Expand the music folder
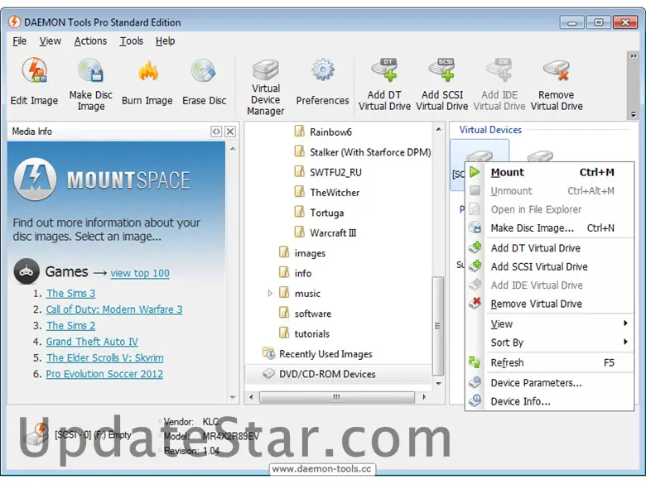646x484 pixels. (270, 294)
